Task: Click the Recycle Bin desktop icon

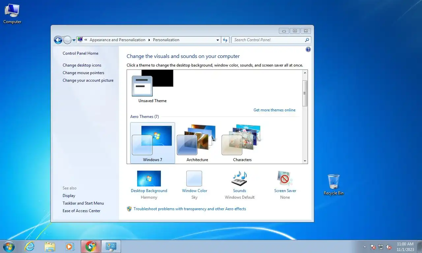Action: [x=333, y=185]
